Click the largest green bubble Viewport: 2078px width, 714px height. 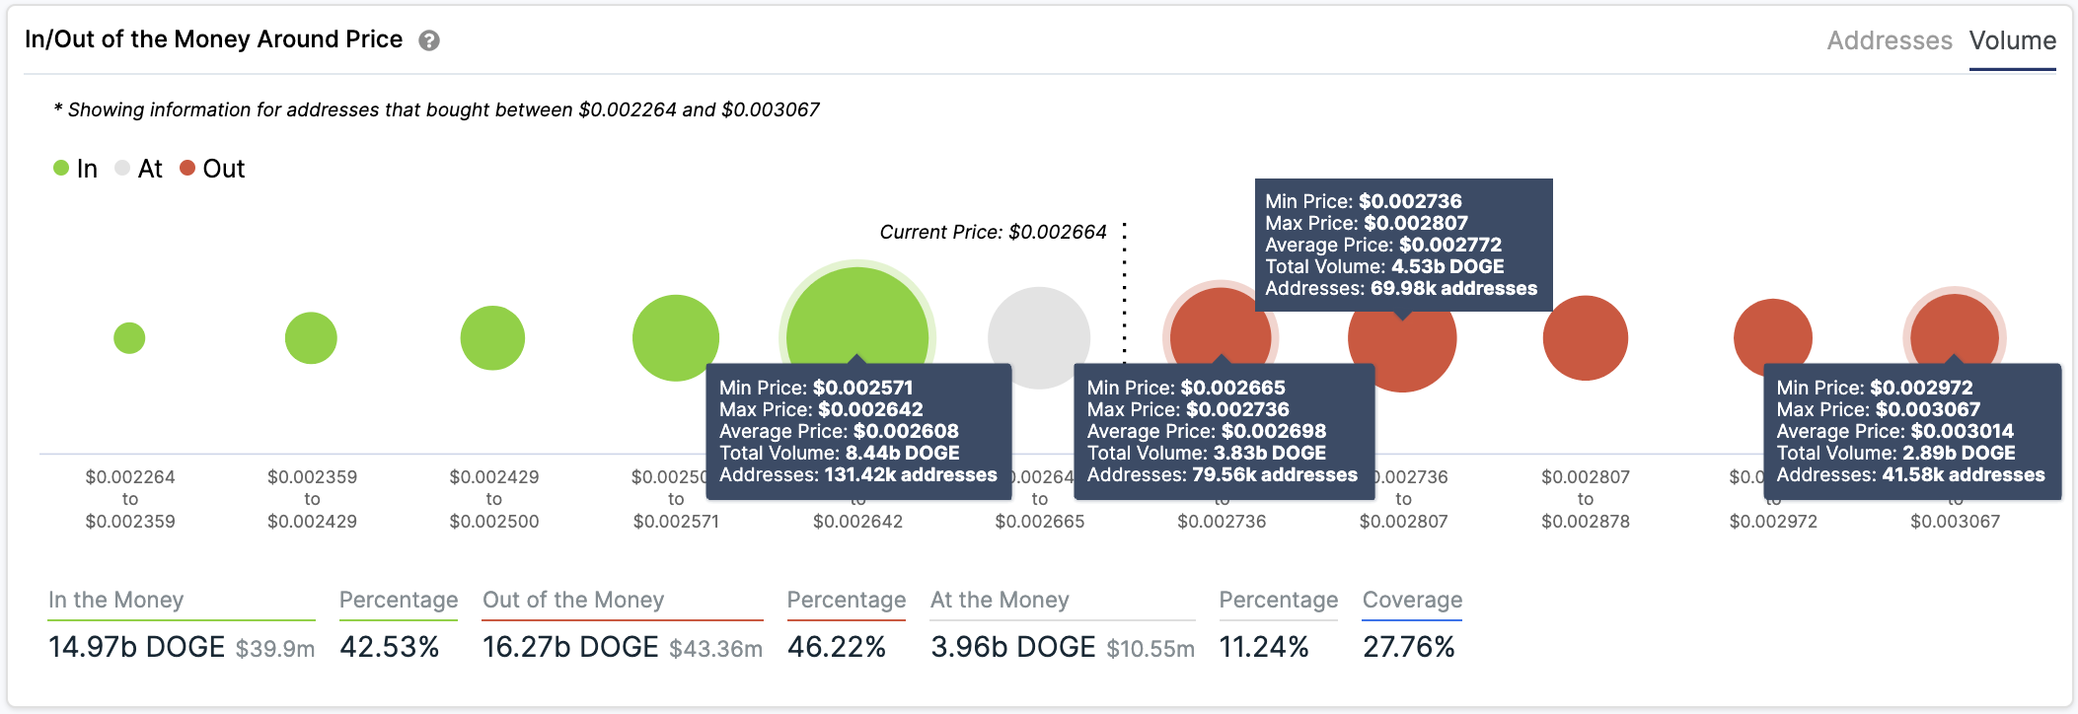(x=856, y=316)
